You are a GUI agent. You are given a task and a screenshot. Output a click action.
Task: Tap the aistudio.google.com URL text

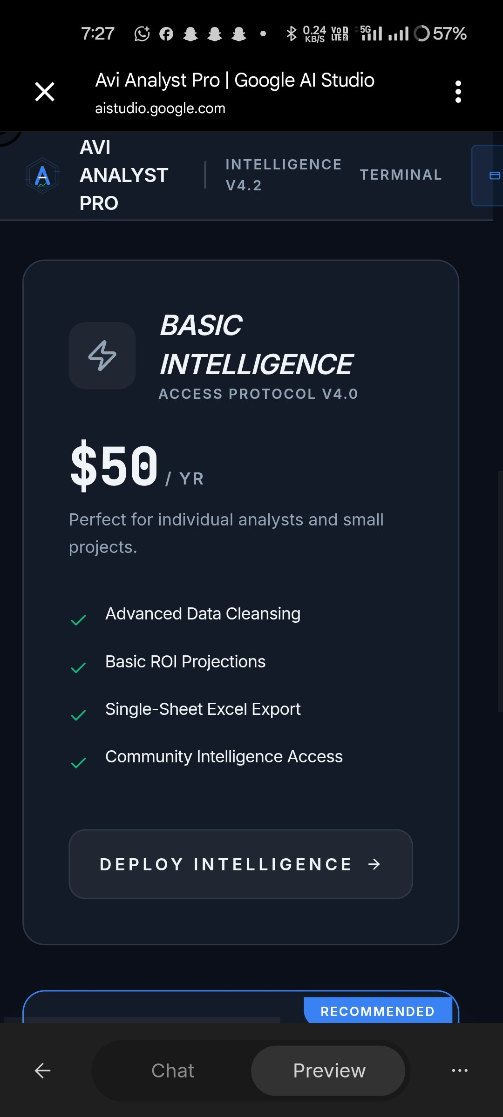(160, 108)
